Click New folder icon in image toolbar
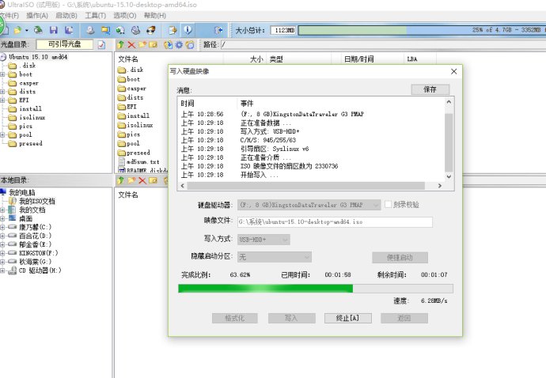Image resolution: width=546 pixels, height=378 pixels. 142,44
